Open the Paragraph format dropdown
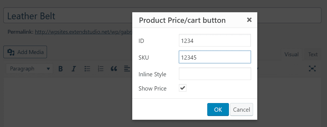Screen dimensions: 327x127 (x=29, y=69)
